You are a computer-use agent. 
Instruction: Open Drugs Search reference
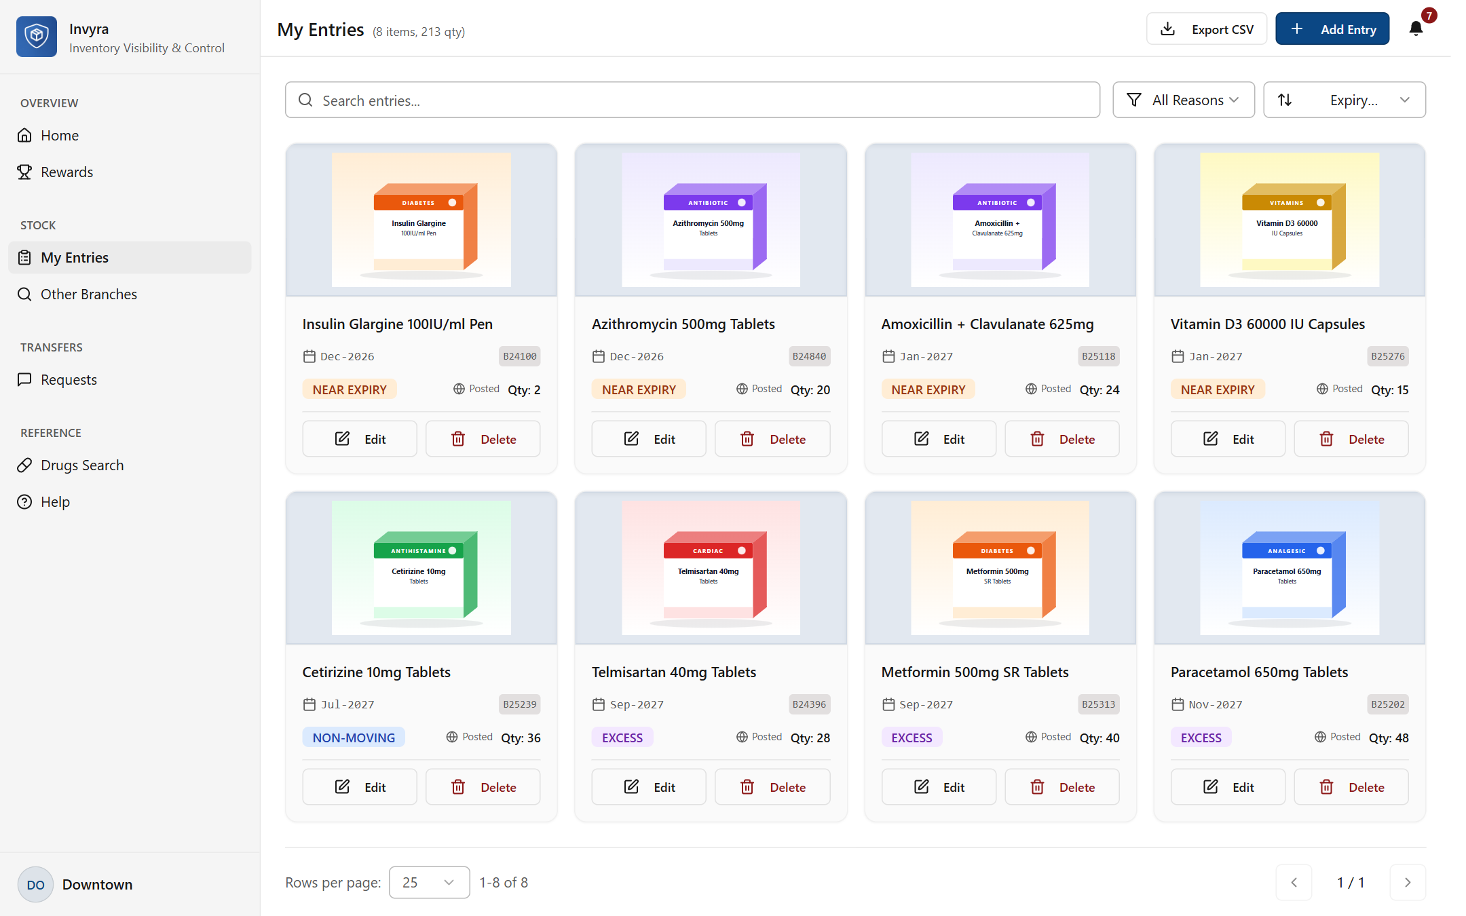[x=130, y=465]
